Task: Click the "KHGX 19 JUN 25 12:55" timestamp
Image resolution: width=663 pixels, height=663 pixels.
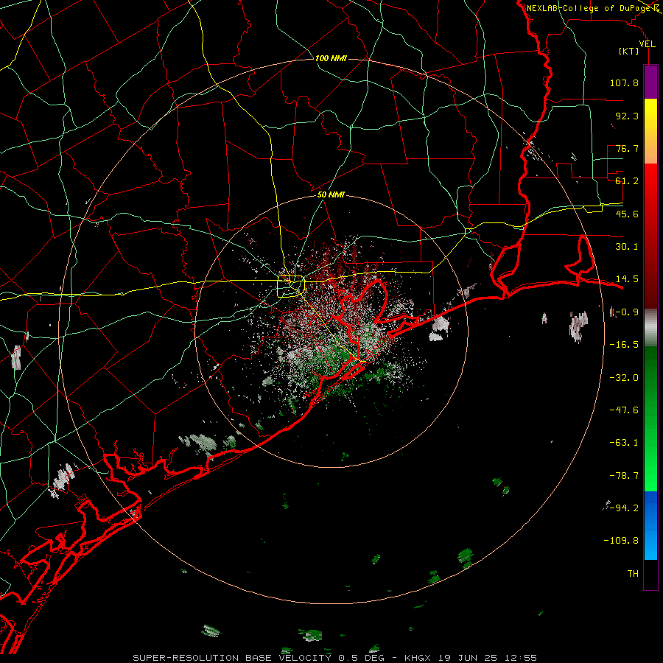Action: [471, 658]
